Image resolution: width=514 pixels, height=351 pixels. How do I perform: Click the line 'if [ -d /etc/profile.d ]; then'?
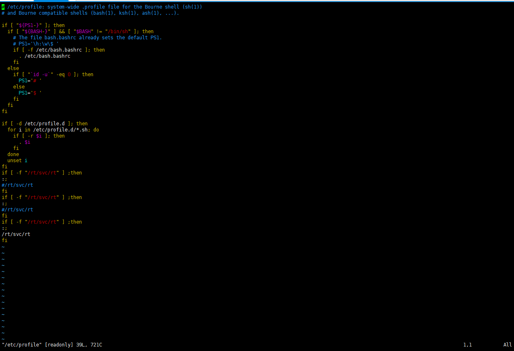click(45, 124)
